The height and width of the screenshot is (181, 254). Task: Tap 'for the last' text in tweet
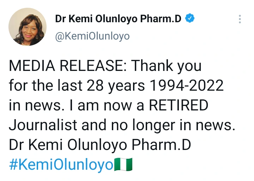(x=42, y=86)
